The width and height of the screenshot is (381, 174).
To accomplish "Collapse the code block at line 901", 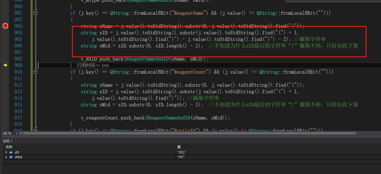I will coord(35,13).
